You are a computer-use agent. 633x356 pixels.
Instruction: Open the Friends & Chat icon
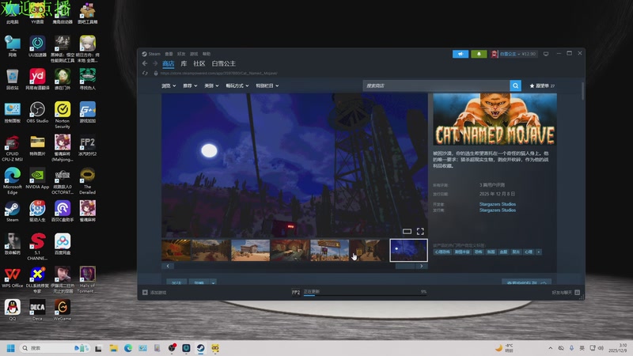578,292
